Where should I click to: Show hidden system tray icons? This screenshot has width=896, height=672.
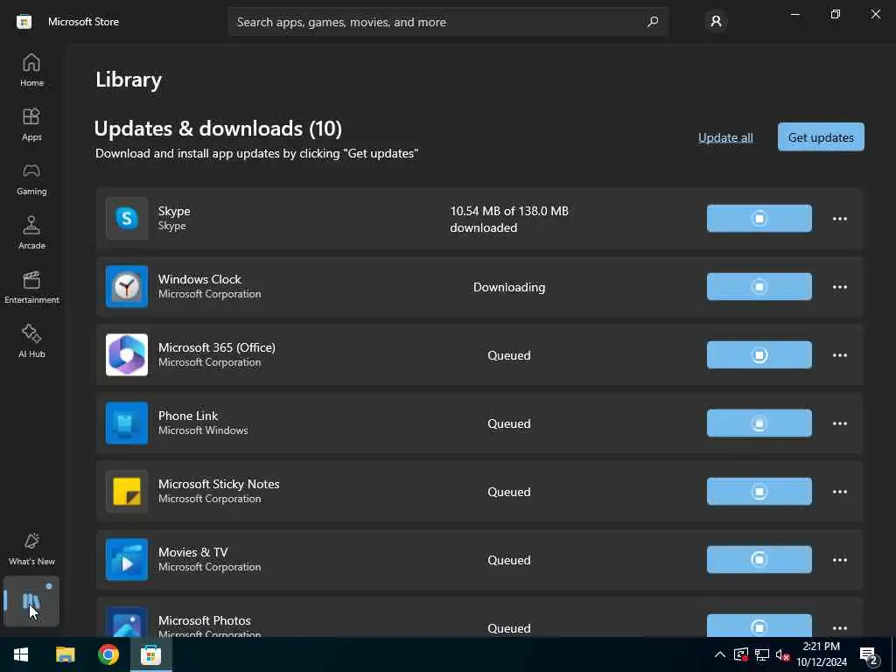click(719, 654)
